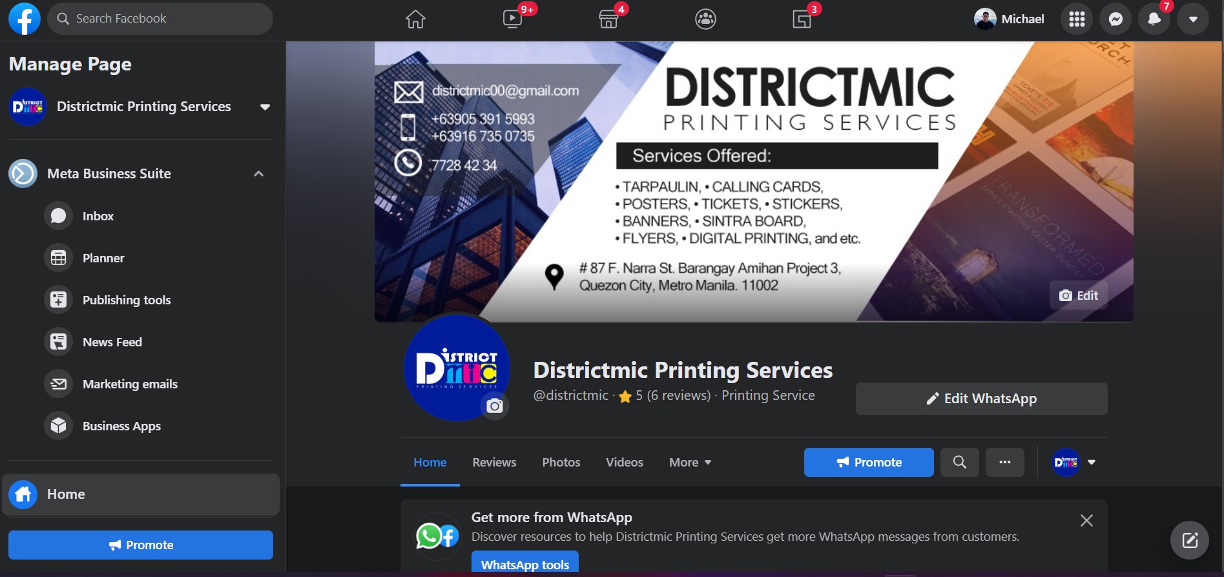The height and width of the screenshot is (577, 1224).
Task: Open the three-dot page options menu
Action: pyautogui.click(x=1005, y=463)
